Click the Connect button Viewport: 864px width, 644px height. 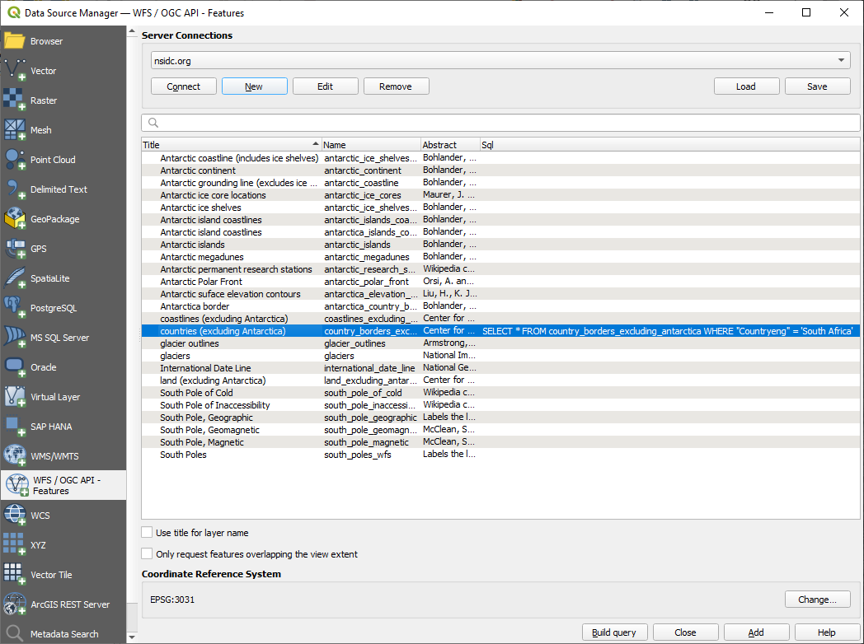184,86
